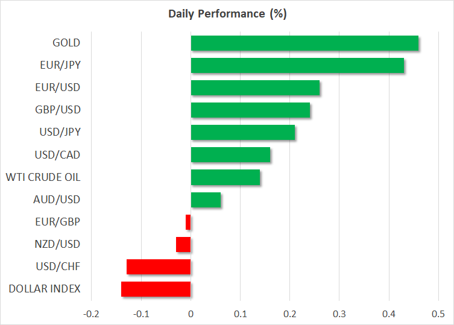Select the EUR/USD bar
Image resolution: width=454 pixels, height=325 pixels.
click(255, 88)
